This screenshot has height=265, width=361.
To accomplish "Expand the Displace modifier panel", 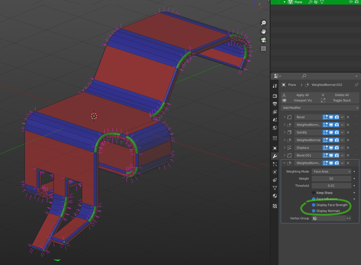I will coord(284,148).
